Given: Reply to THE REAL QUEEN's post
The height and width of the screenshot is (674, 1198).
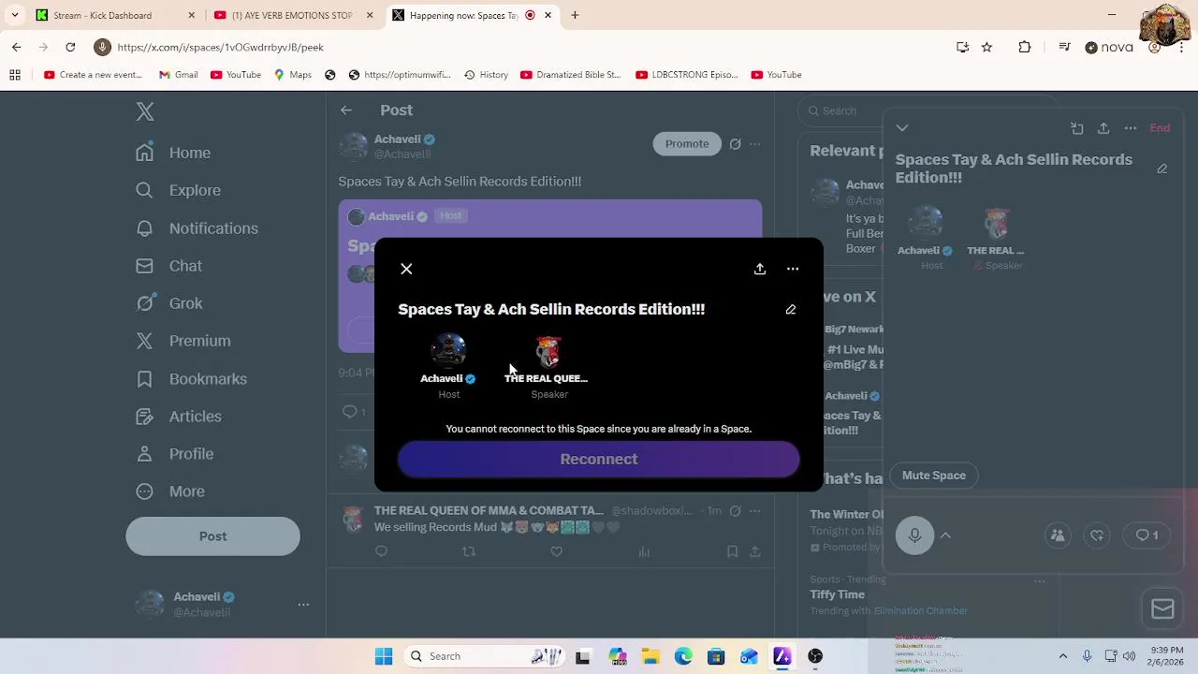Looking at the screenshot, I should [381, 552].
